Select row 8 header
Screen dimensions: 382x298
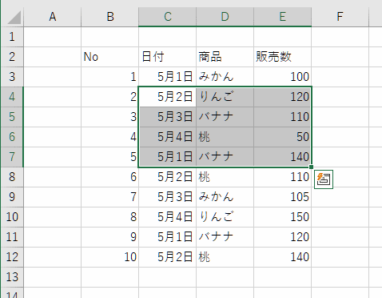(12, 177)
